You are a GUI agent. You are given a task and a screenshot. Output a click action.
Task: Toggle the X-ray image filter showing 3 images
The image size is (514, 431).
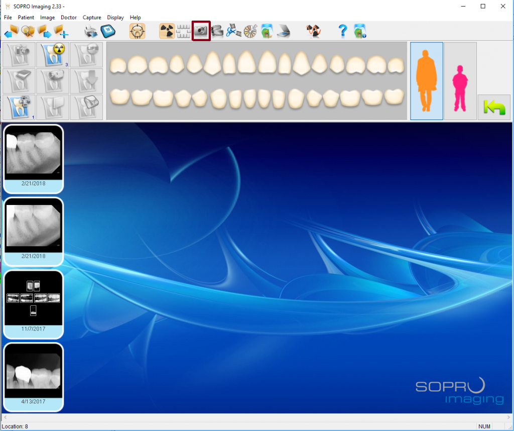[x=53, y=54]
